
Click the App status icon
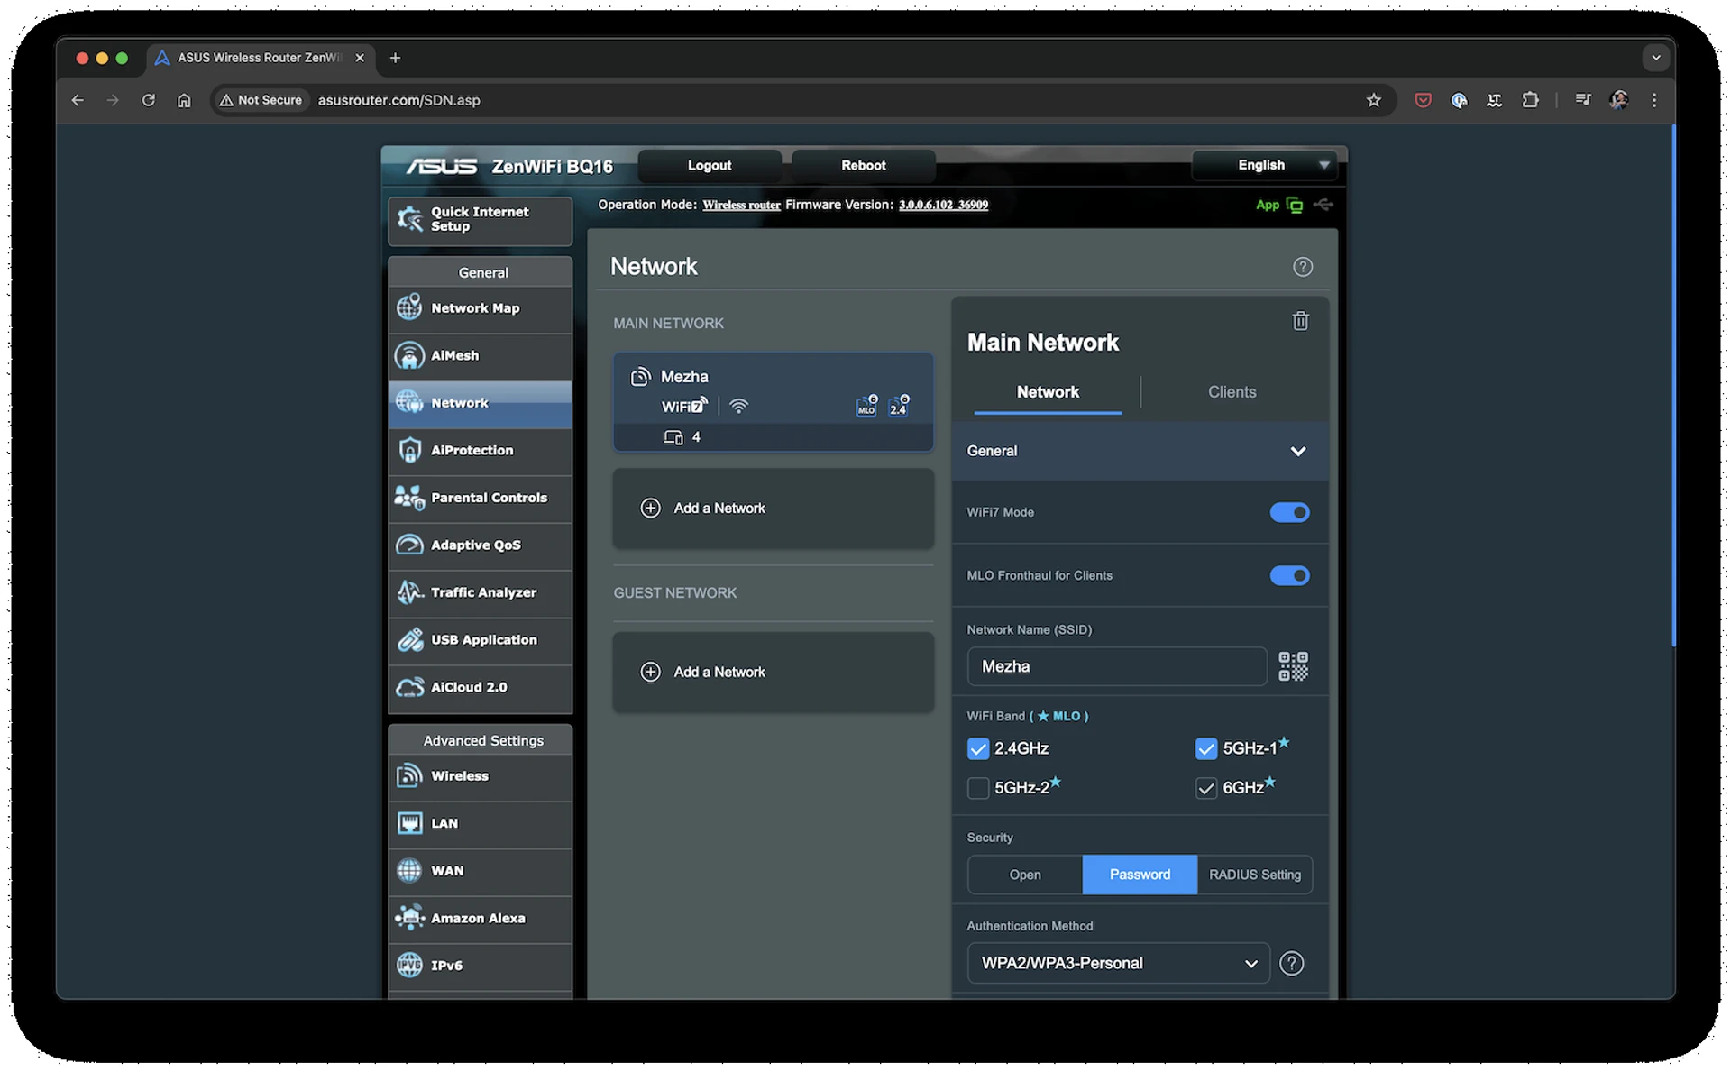[x=1295, y=206]
